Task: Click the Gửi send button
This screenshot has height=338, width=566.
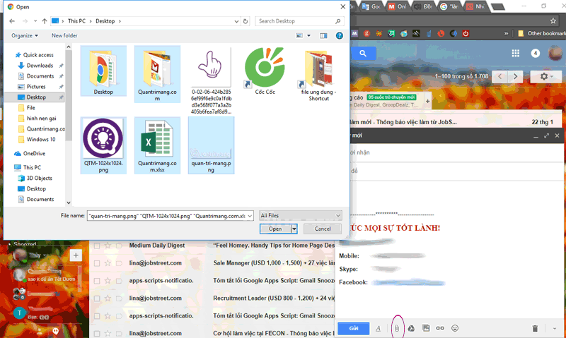Action: [353, 328]
